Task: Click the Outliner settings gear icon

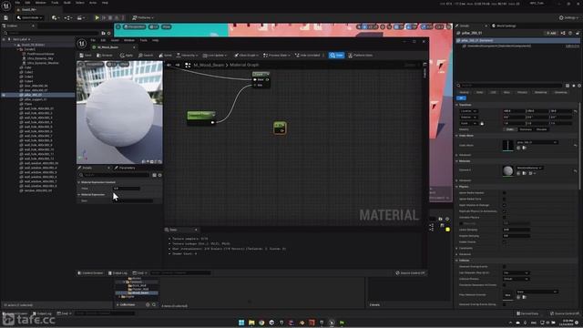Action: pos(108,33)
